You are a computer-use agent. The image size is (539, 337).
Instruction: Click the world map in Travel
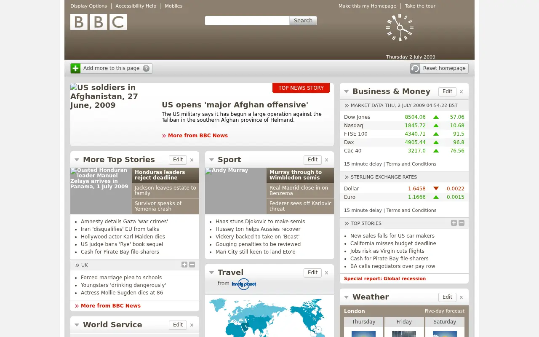(269, 317)
